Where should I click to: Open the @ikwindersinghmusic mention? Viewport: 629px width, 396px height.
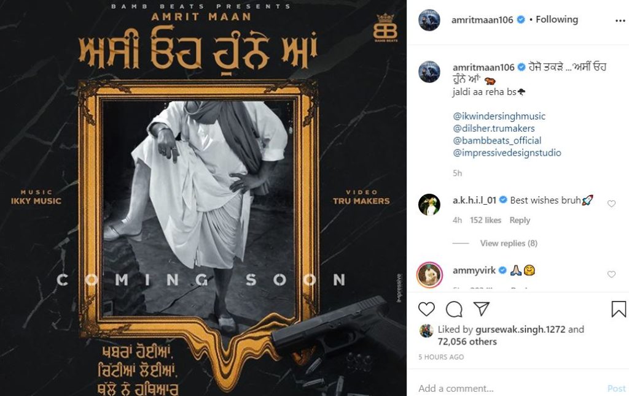(499, 116)
